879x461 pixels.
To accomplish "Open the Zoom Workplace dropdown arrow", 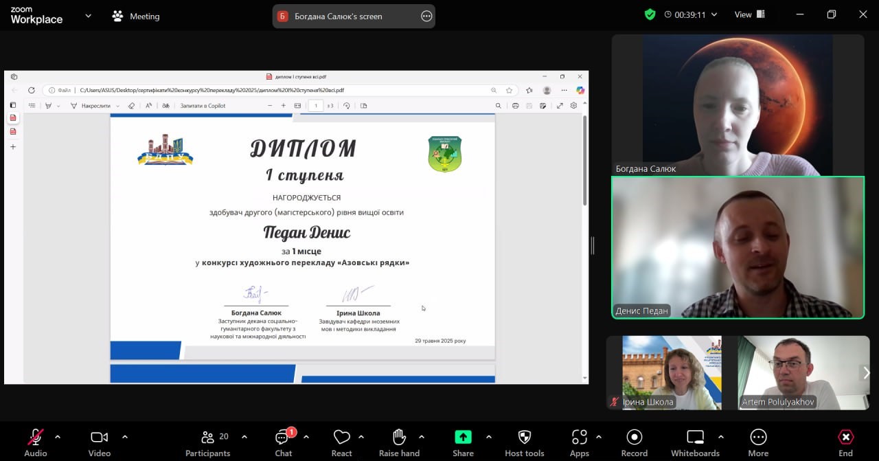I will [x=88, y=16].
